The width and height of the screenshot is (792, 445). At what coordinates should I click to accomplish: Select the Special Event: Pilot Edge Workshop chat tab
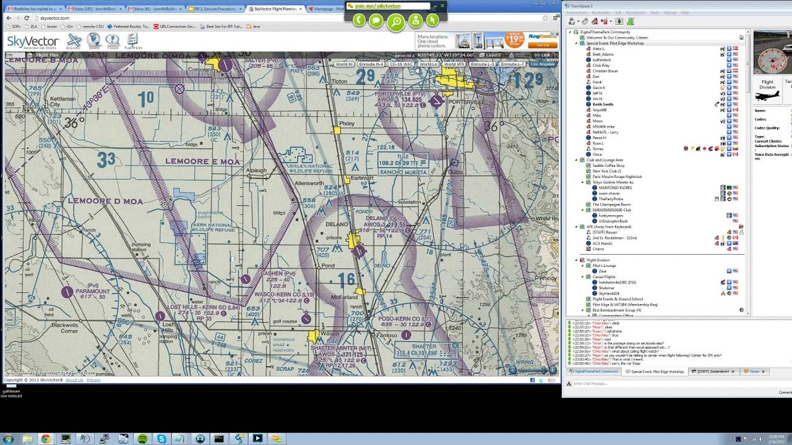655,371
